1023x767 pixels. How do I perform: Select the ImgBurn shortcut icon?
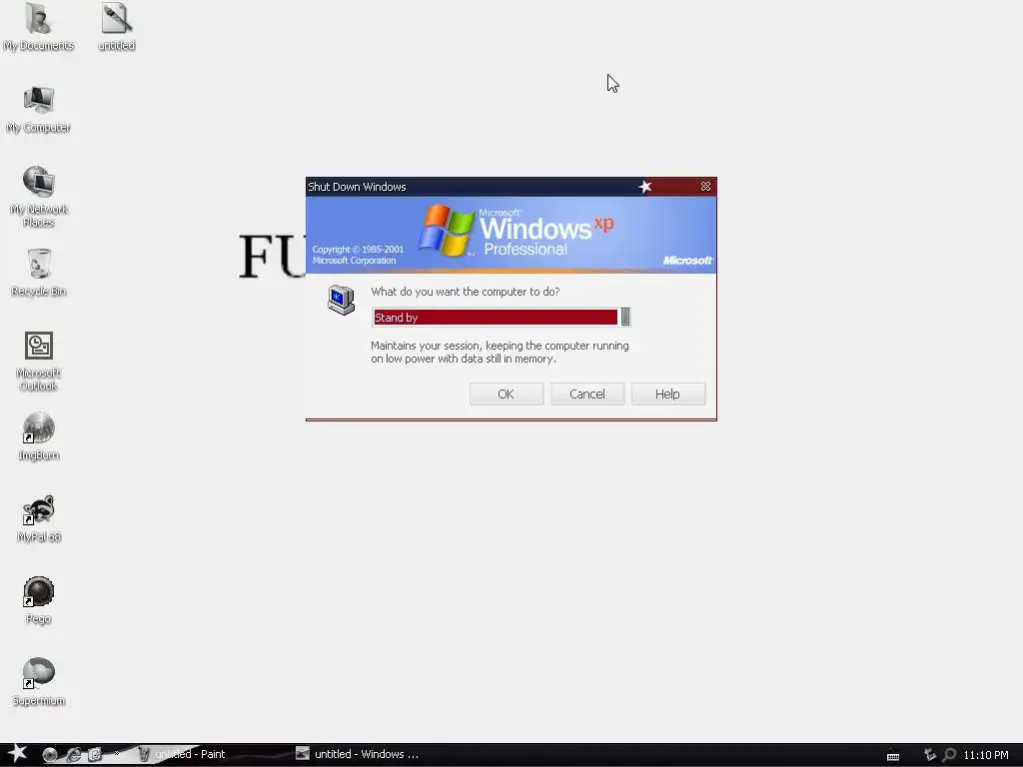(x=39, y=436)
